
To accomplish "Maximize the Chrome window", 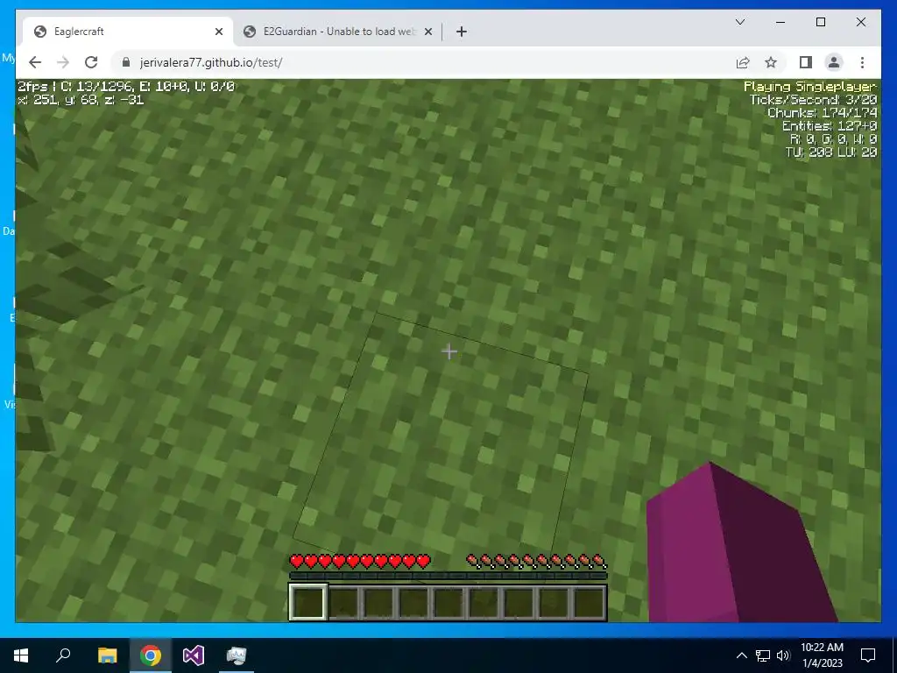I will [x=820, y=22].
